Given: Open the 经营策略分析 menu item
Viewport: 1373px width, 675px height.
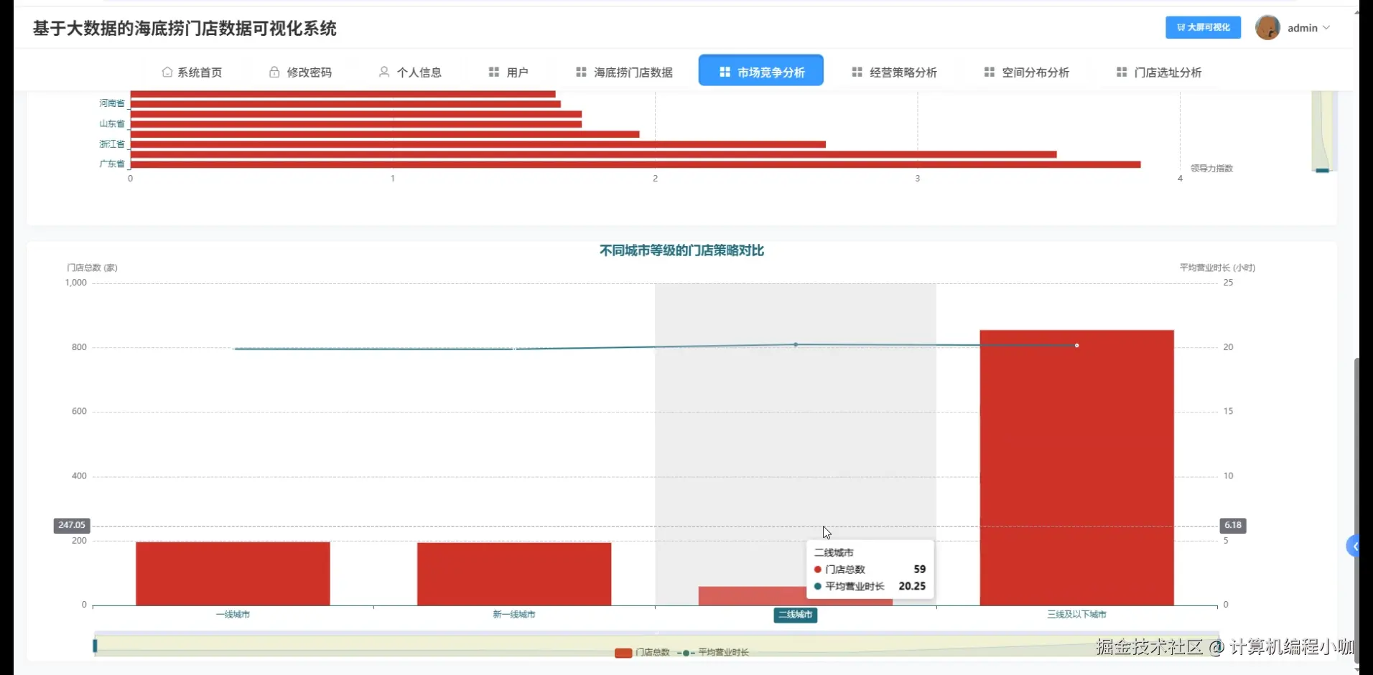Looking at the screenshot, I should click(x=894, y=72).
